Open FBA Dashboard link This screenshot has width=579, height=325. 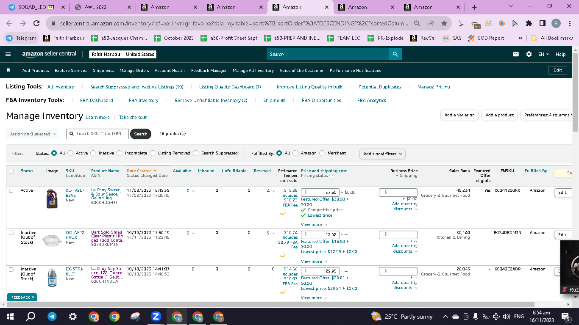97,100
